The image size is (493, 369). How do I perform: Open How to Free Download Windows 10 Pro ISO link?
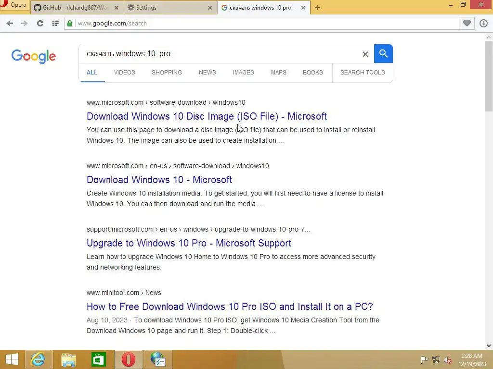(x=230, y=307)
